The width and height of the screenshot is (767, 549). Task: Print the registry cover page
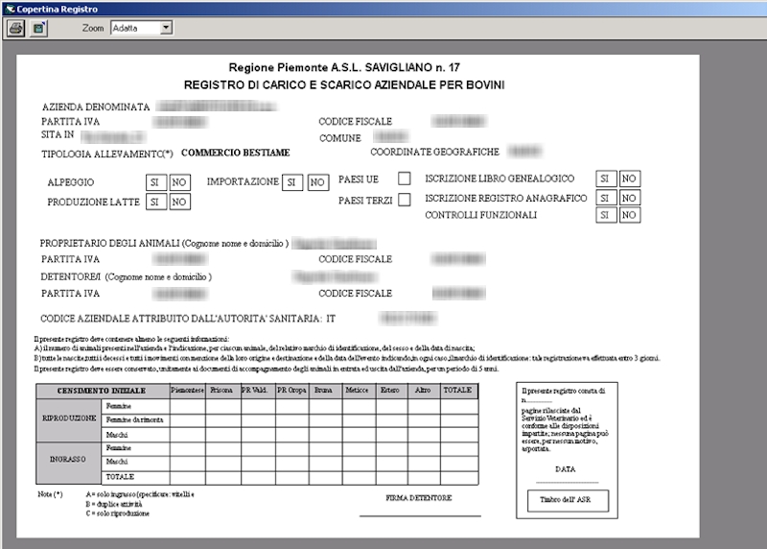[x=15, y=28]
